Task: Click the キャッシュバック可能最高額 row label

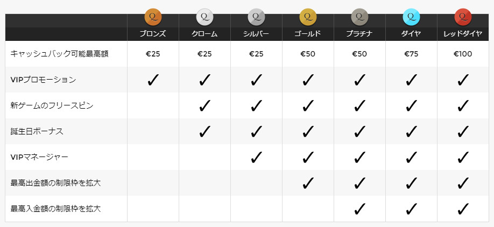Action: click(60, 54)
